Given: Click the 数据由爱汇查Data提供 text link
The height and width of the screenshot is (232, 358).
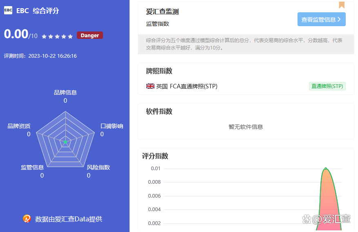Looking at the screenshot, I should tap(69, 219).
